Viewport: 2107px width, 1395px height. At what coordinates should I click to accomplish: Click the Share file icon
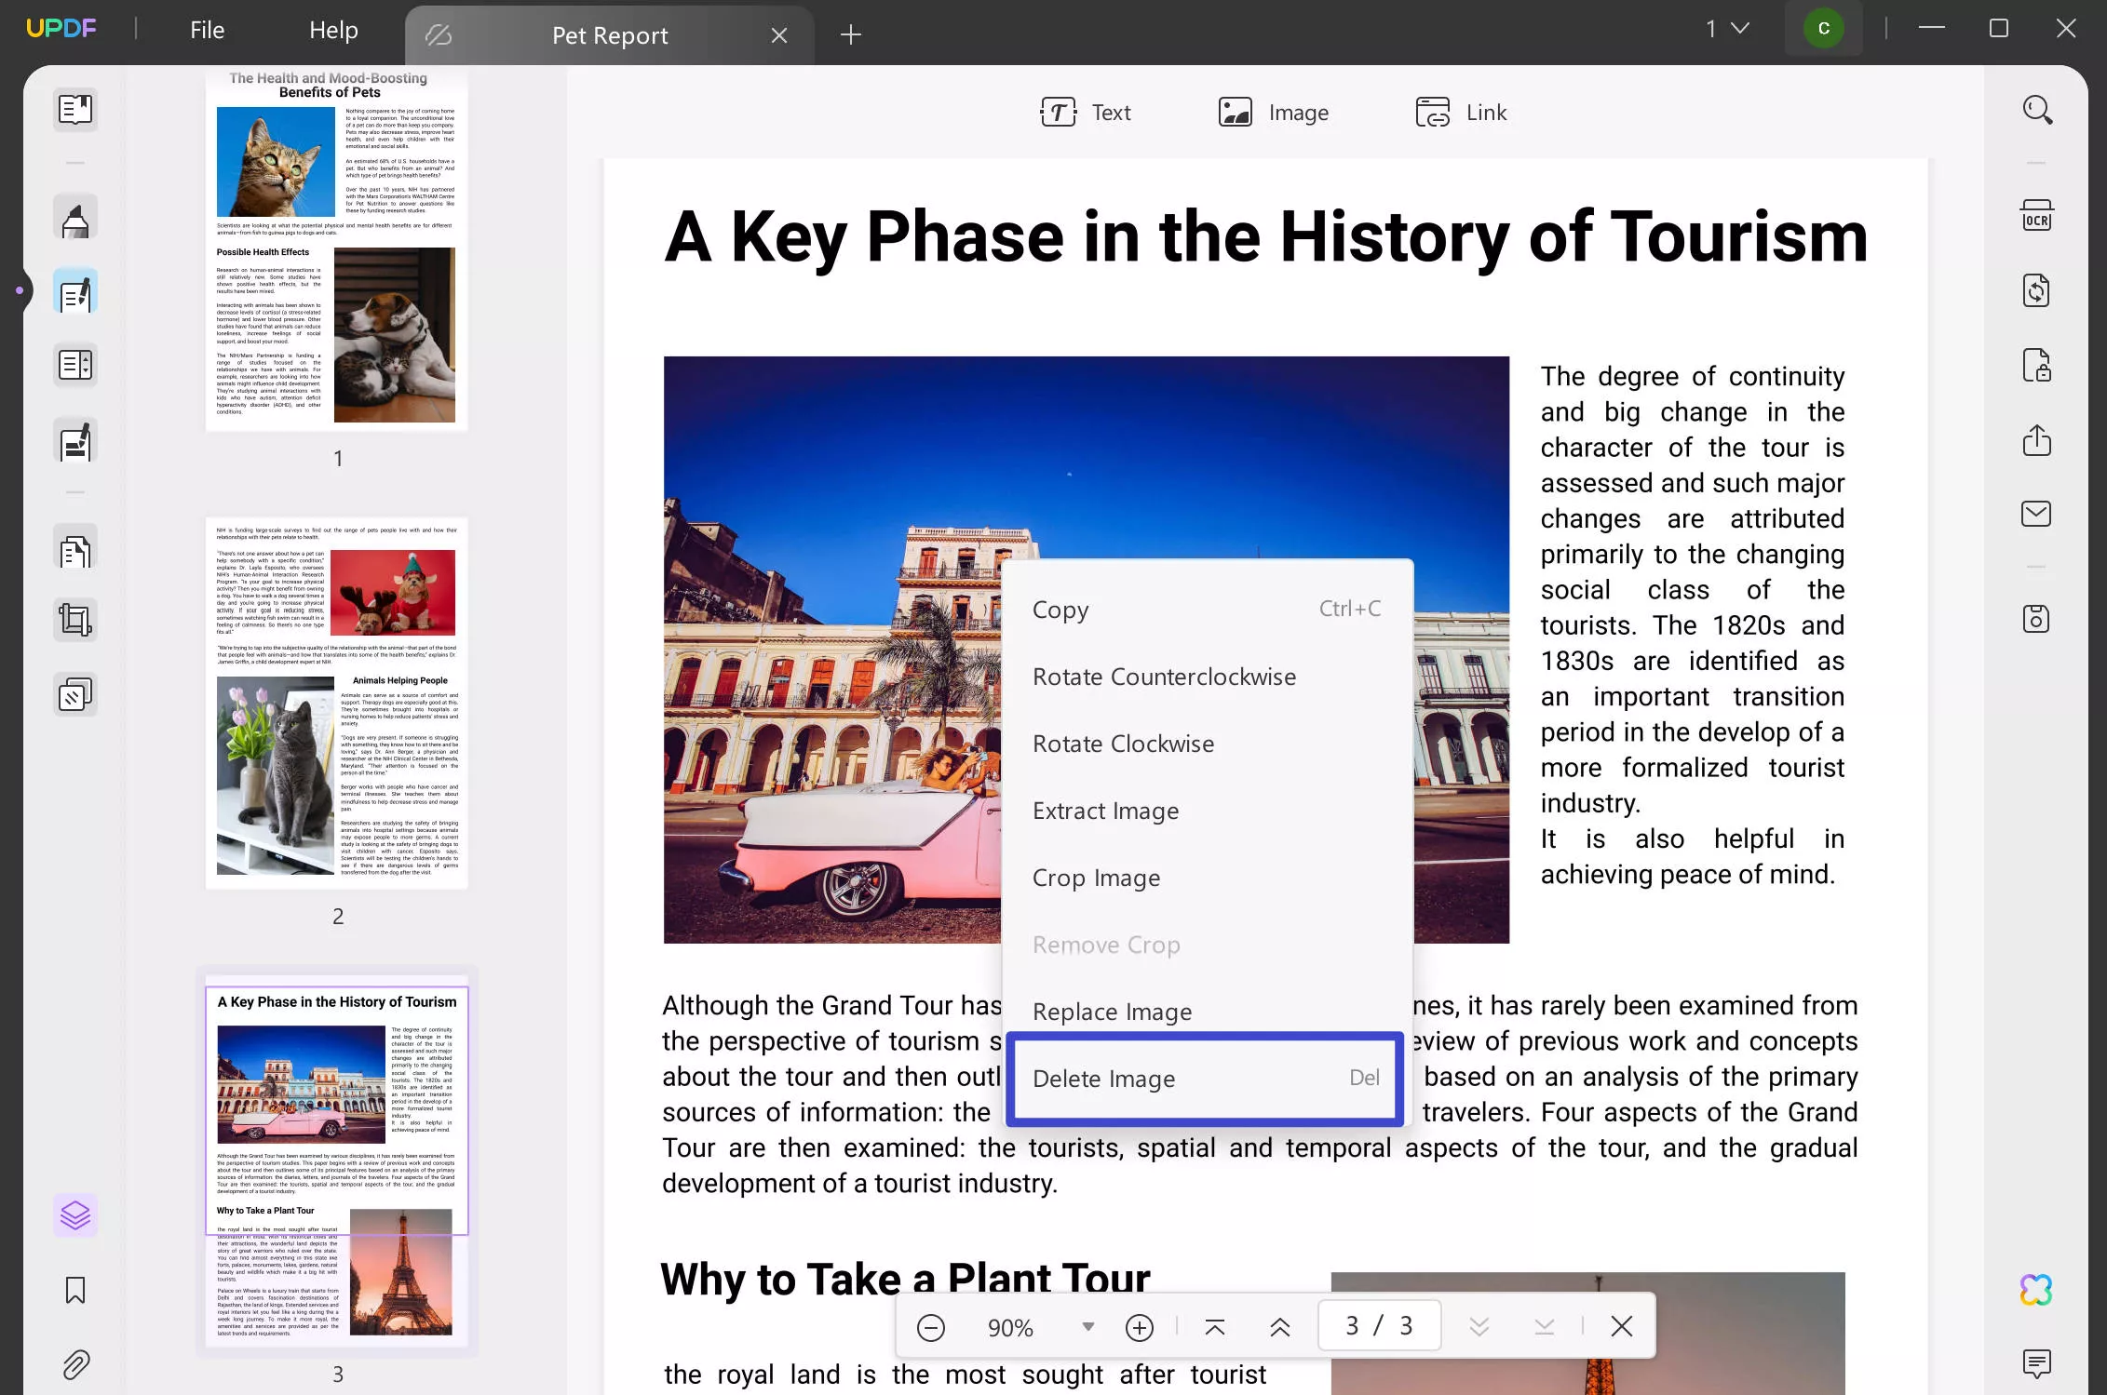2037,439
